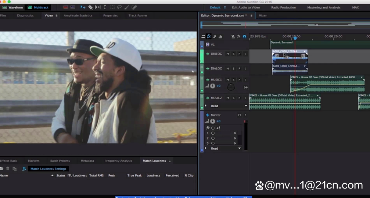370x198 pixels.
Task: Switch to the Frequency Analysis tab
Action: [x=118, y=161]
